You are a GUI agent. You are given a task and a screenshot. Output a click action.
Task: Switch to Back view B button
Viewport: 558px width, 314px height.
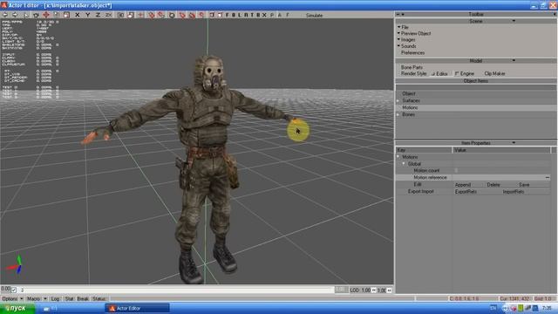(x=234, y=15)
